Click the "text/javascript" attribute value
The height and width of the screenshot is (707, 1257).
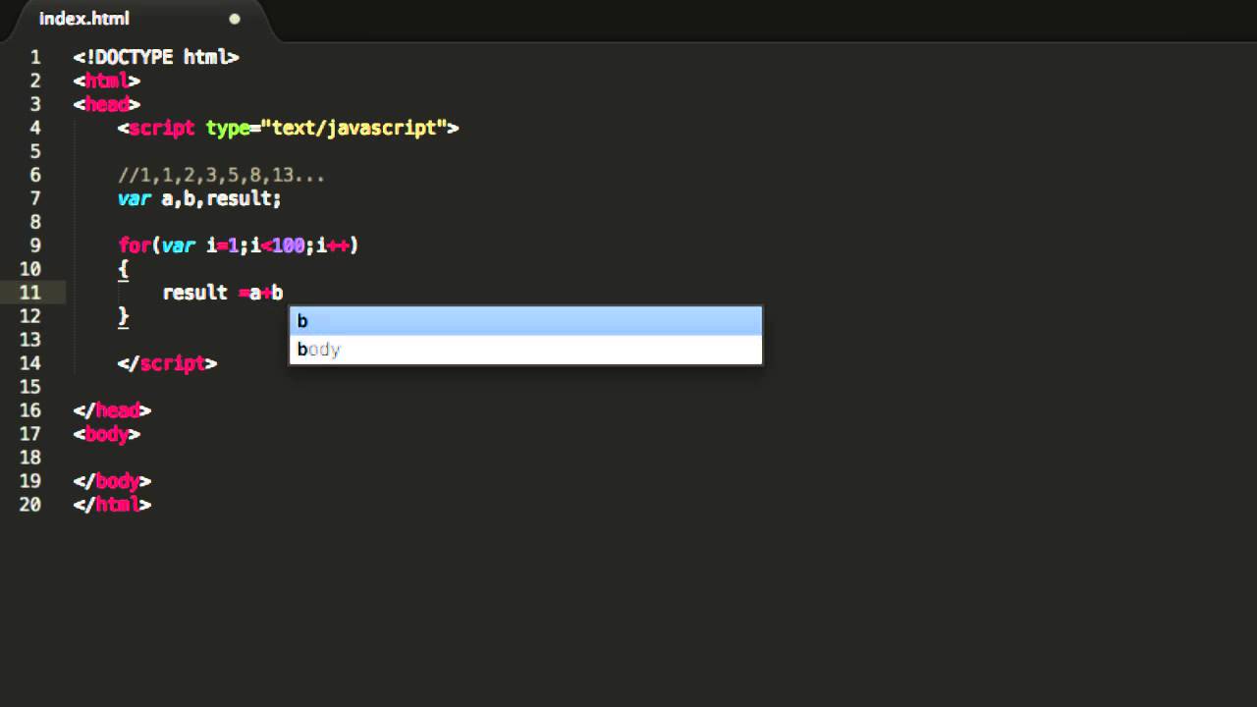(354, 128)
